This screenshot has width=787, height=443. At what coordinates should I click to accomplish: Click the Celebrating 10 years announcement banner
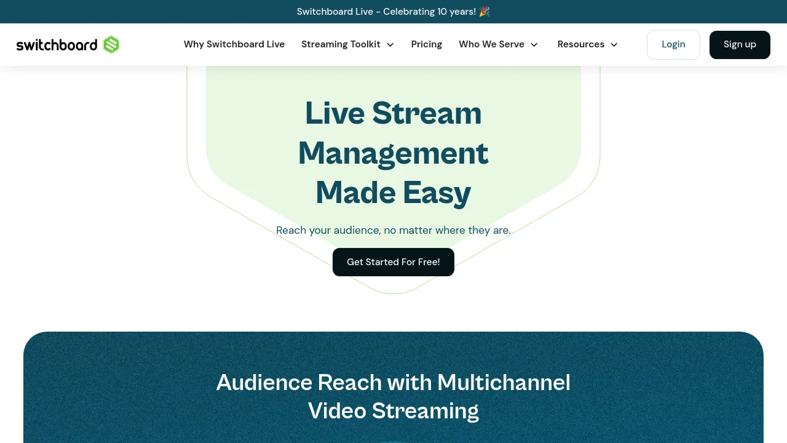click(x=393, y=12)
